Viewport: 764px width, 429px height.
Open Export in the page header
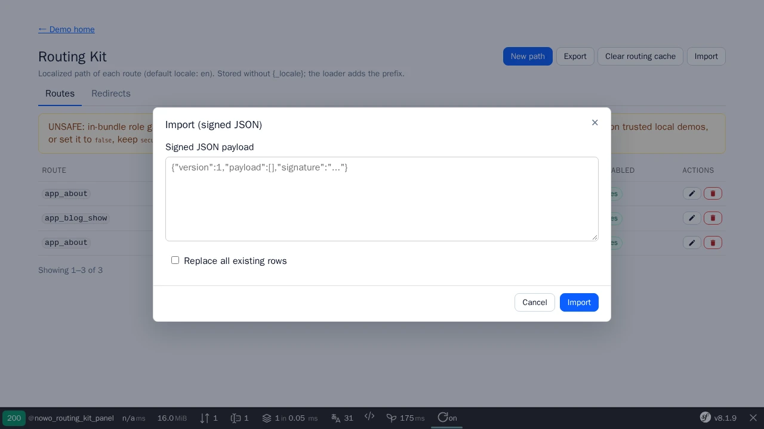pos(575,57)
